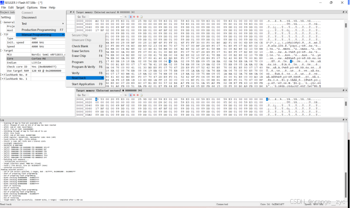Select 1-byte view icon in lower memory window
Image resolution: width=350 pixels, height=208 pixels.
131,95
